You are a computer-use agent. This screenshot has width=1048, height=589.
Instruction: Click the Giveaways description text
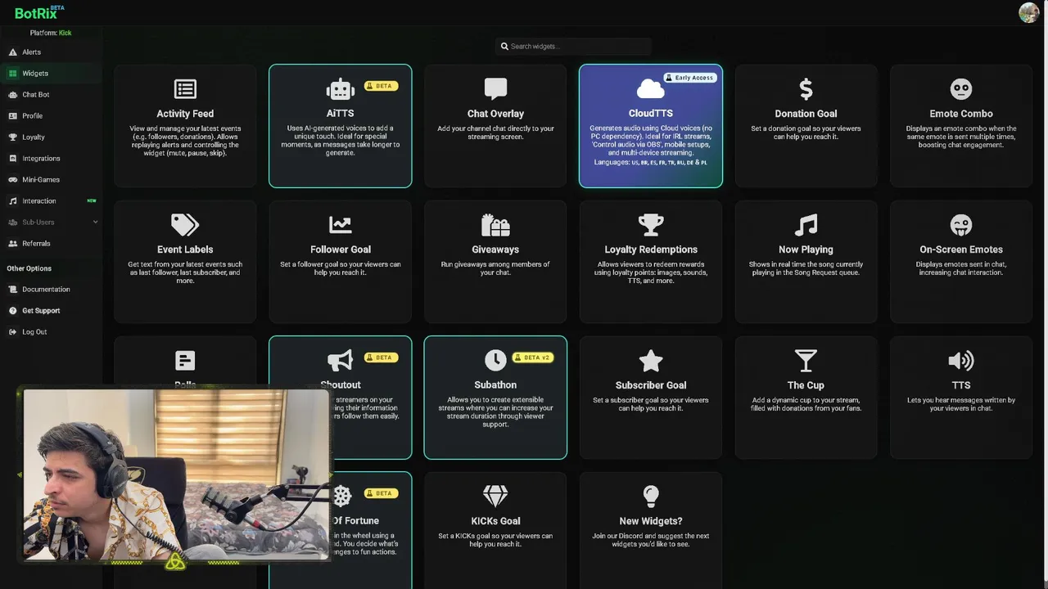[x=495, y=268]
